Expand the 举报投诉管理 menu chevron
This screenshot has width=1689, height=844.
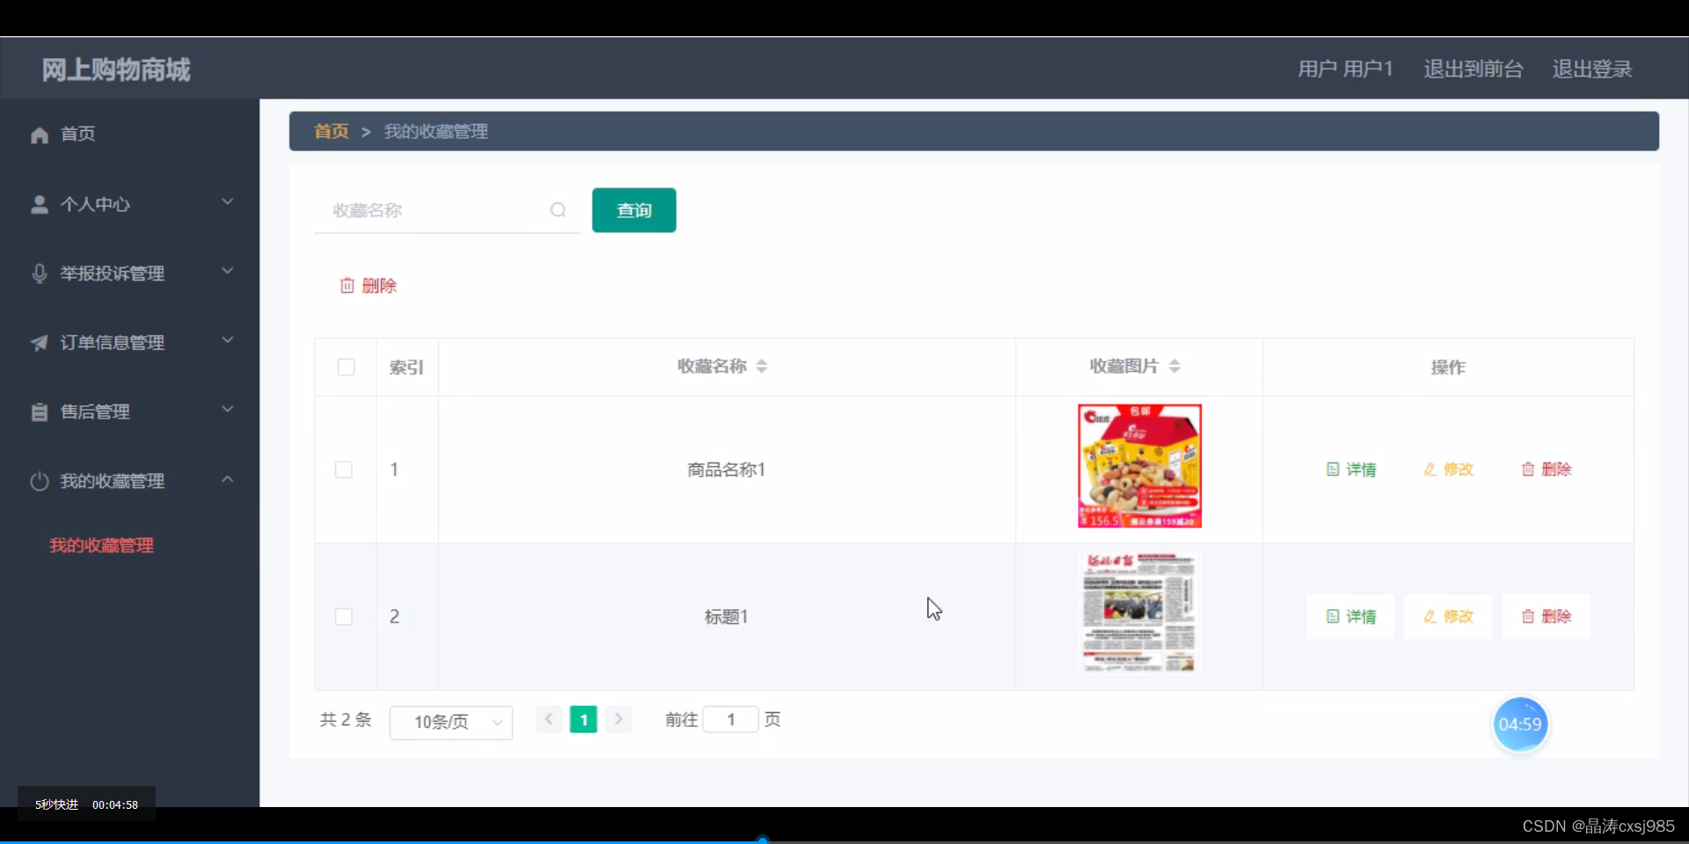coord(227,271)
